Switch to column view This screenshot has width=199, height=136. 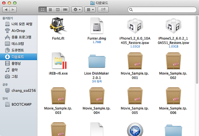(57, 10)
